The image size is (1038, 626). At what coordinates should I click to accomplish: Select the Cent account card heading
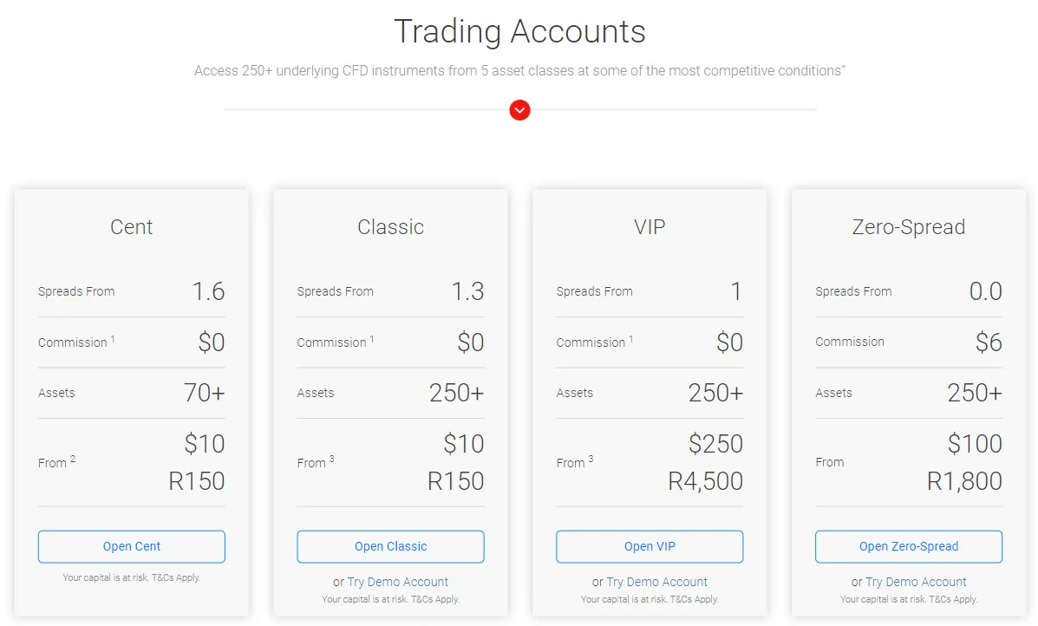(131, 227)
